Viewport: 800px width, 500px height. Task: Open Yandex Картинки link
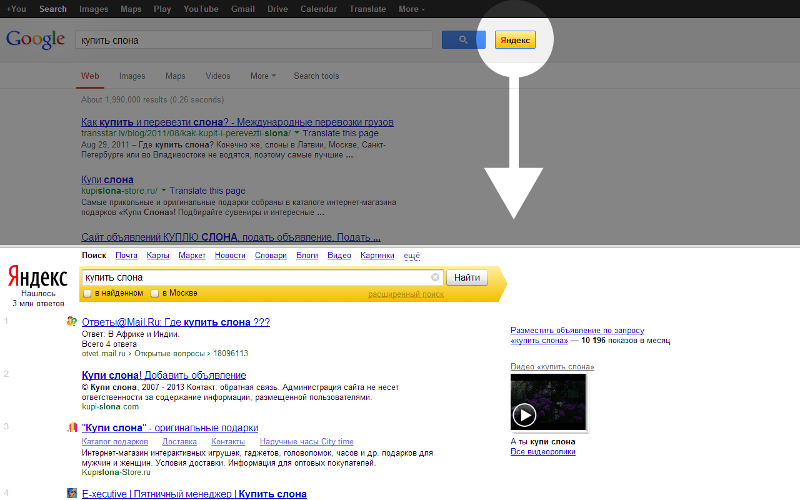pos(377,256)
